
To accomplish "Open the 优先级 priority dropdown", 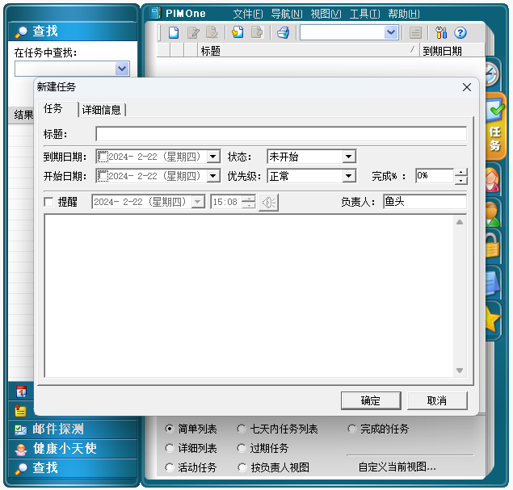I will coord(349,176).
